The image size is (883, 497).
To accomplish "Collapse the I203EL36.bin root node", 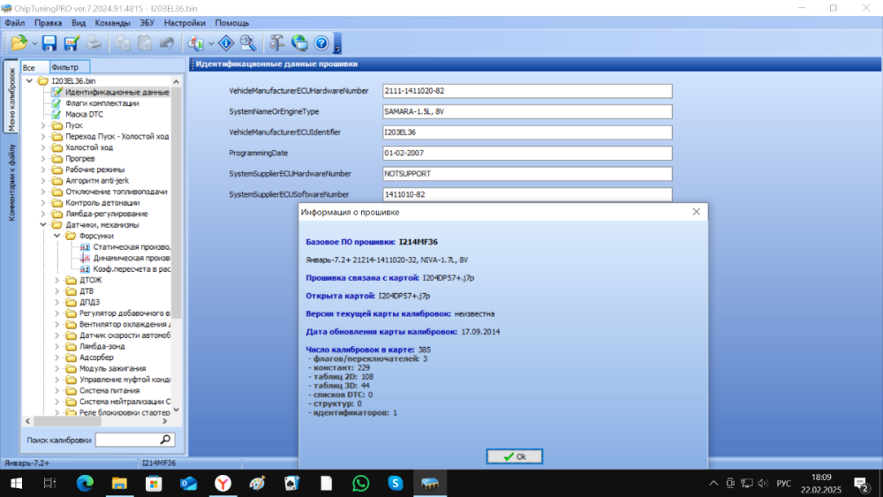I will coord(29,81).
